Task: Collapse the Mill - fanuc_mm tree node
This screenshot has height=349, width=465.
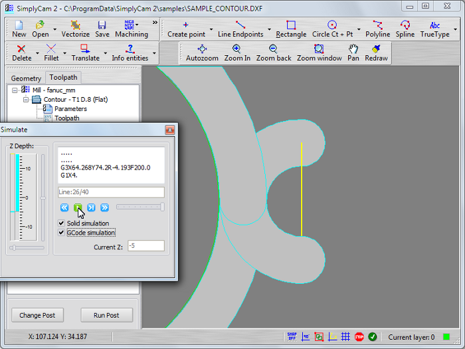Action: tap(15, 89)
